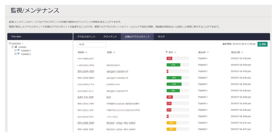This screenshot has height=136, width=276.
Task: Check the AR4050S checkbox
Action: tap(10, 43)
